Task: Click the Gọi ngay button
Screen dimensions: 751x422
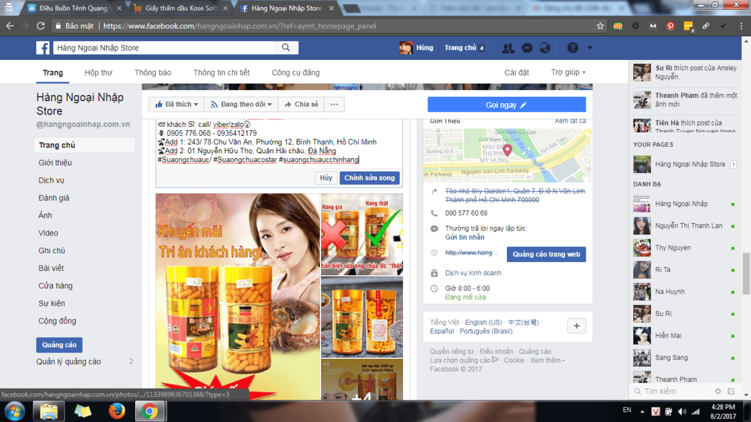Action: point(507,105)
